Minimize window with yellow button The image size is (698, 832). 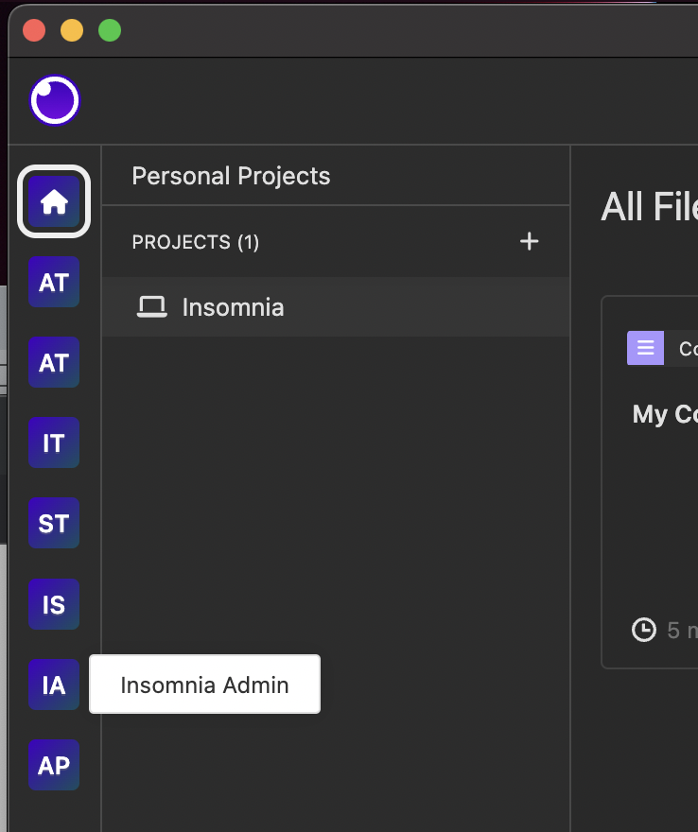72,30
